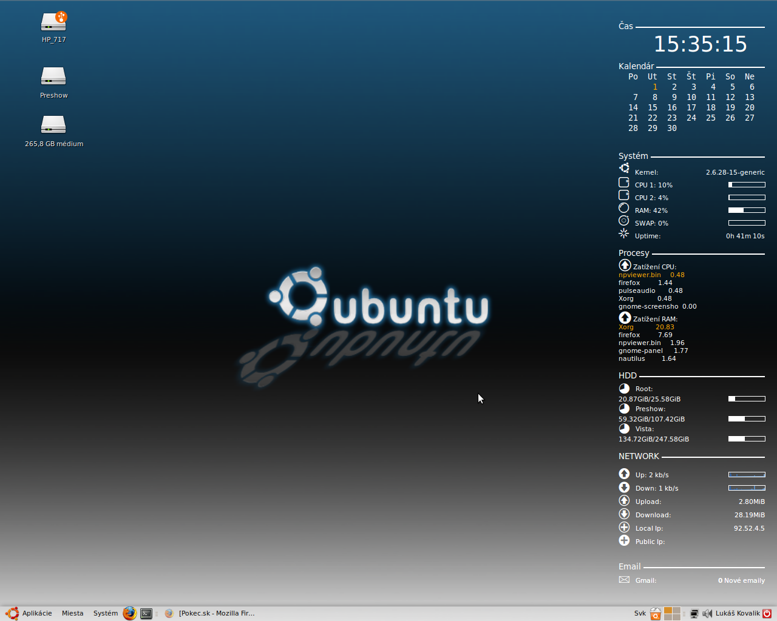Image resolution: width=777 pixels, height=621 pixels.
Task: Launch Firefox from the panel launcher
Action: pos(129,613)
